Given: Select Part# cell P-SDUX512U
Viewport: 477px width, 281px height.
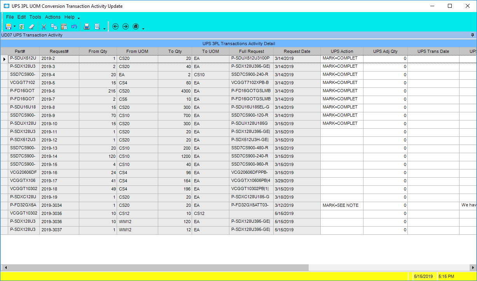Looking at the screenshot, I should click(24, 59).
